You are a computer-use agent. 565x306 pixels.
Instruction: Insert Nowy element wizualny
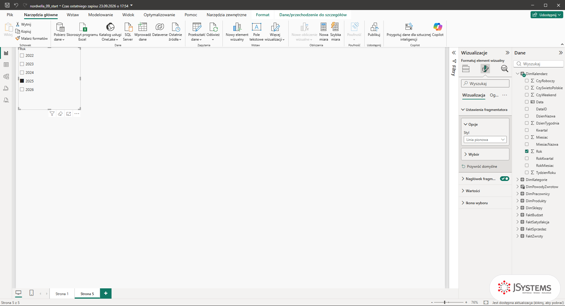point(237,32)
